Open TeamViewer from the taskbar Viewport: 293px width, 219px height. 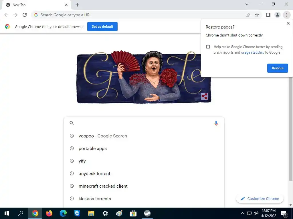[77, 213]
